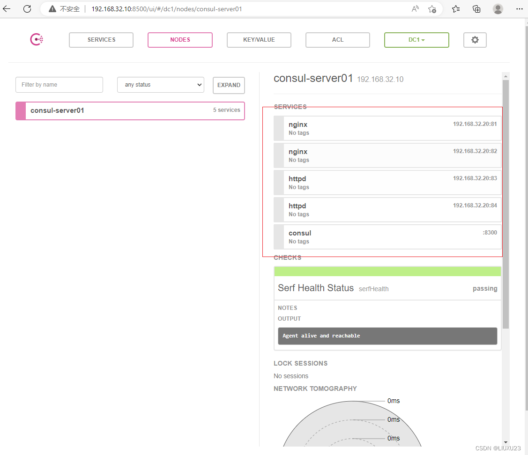Click the browser profile avatar

[498, 9]
